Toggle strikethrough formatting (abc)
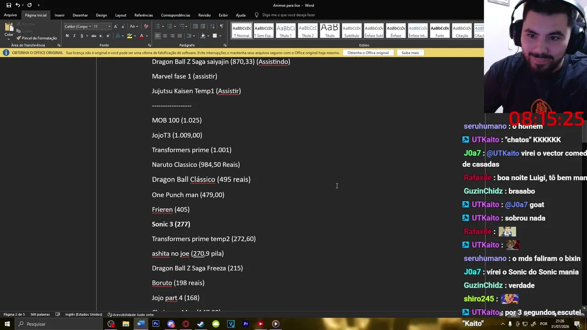This screenshot has width=587, height=330. pyautogui.click(x=94, y=36)
